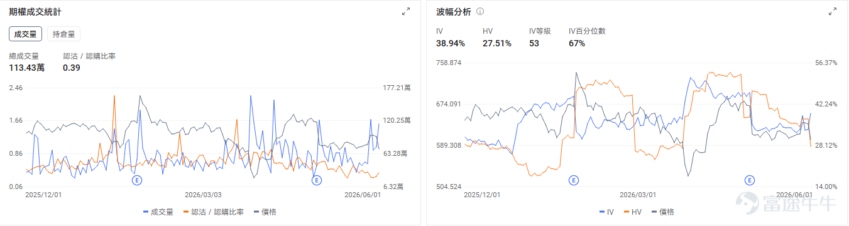Click first earnings E marker in 期權成交統計 chart
Image resolution: width=849 pixels, height=226 pixels.
click(x=136, y=180)
